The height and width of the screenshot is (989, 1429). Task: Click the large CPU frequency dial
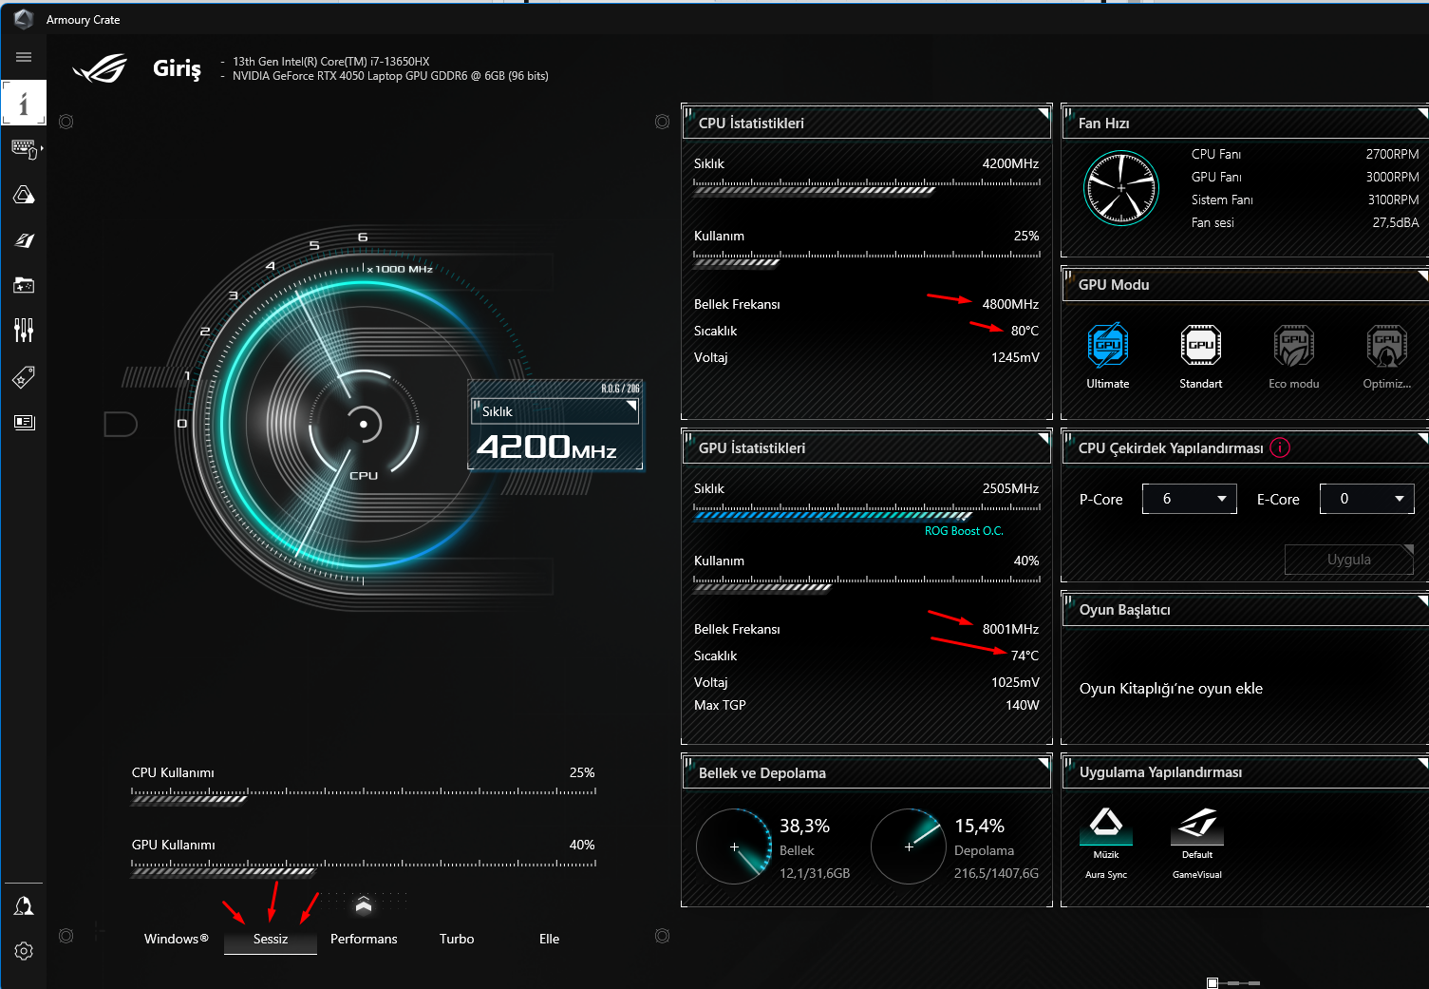(x=364, y=422)
